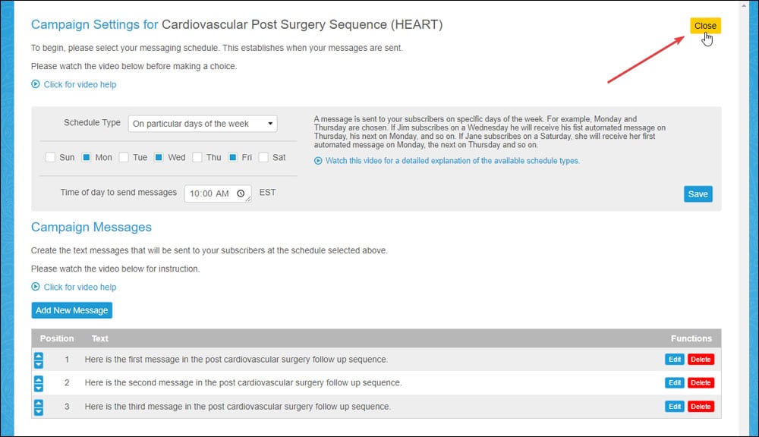Open the Schedule Type dropdown
This screenshot has width=759, height=437.
pos(203,124)
